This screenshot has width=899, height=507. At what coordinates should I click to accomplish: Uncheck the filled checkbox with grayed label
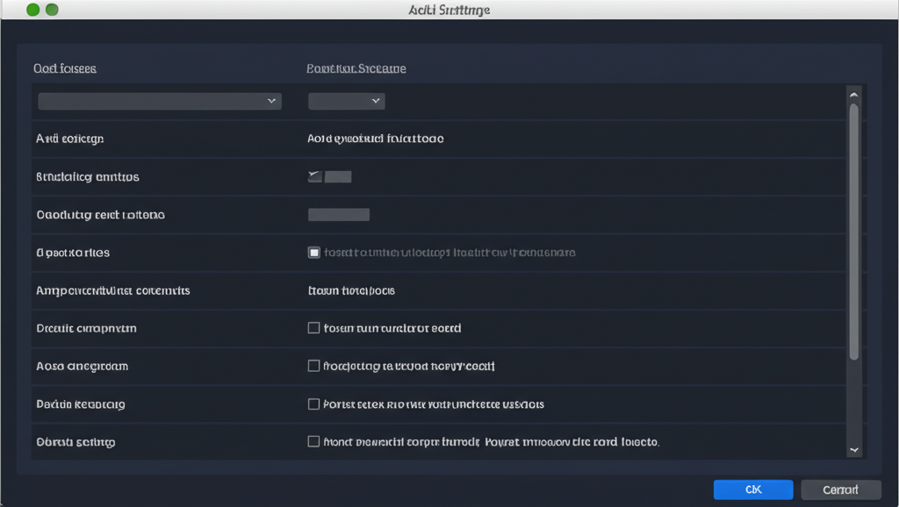313,253
